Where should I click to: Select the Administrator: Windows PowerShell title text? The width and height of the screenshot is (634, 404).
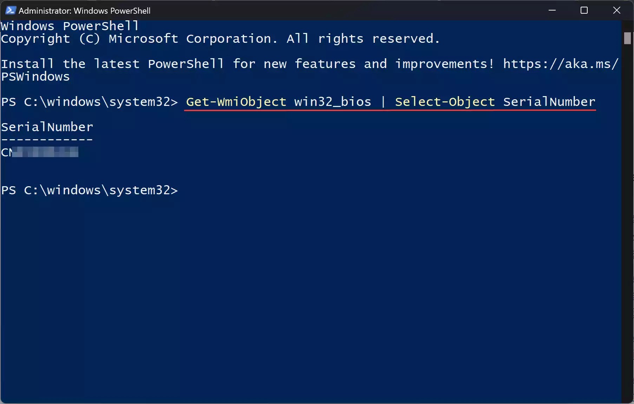[x=84, y=11]
